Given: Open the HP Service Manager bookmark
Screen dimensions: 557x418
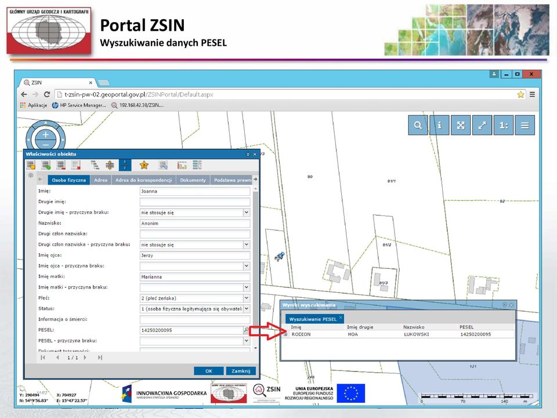Looking at the screenshot, I should point(79,105).
